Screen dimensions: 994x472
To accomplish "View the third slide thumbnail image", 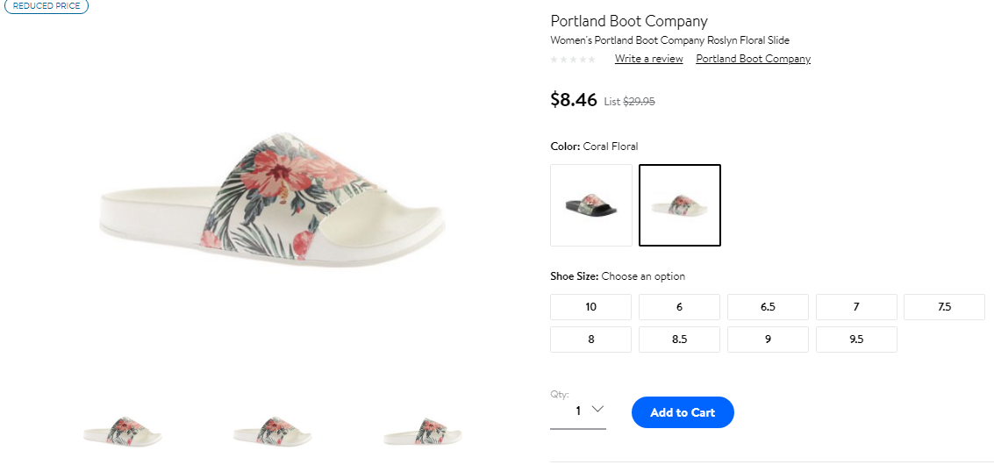I will click(x=423, y=432).
